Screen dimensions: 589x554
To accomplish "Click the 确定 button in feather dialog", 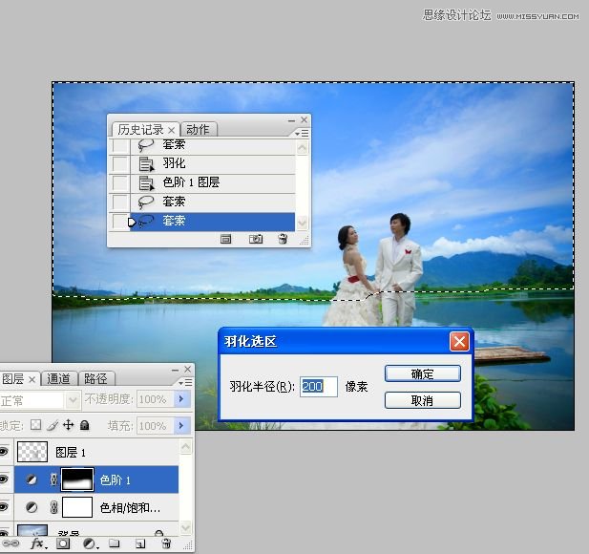I will click(x=423, y=373).
